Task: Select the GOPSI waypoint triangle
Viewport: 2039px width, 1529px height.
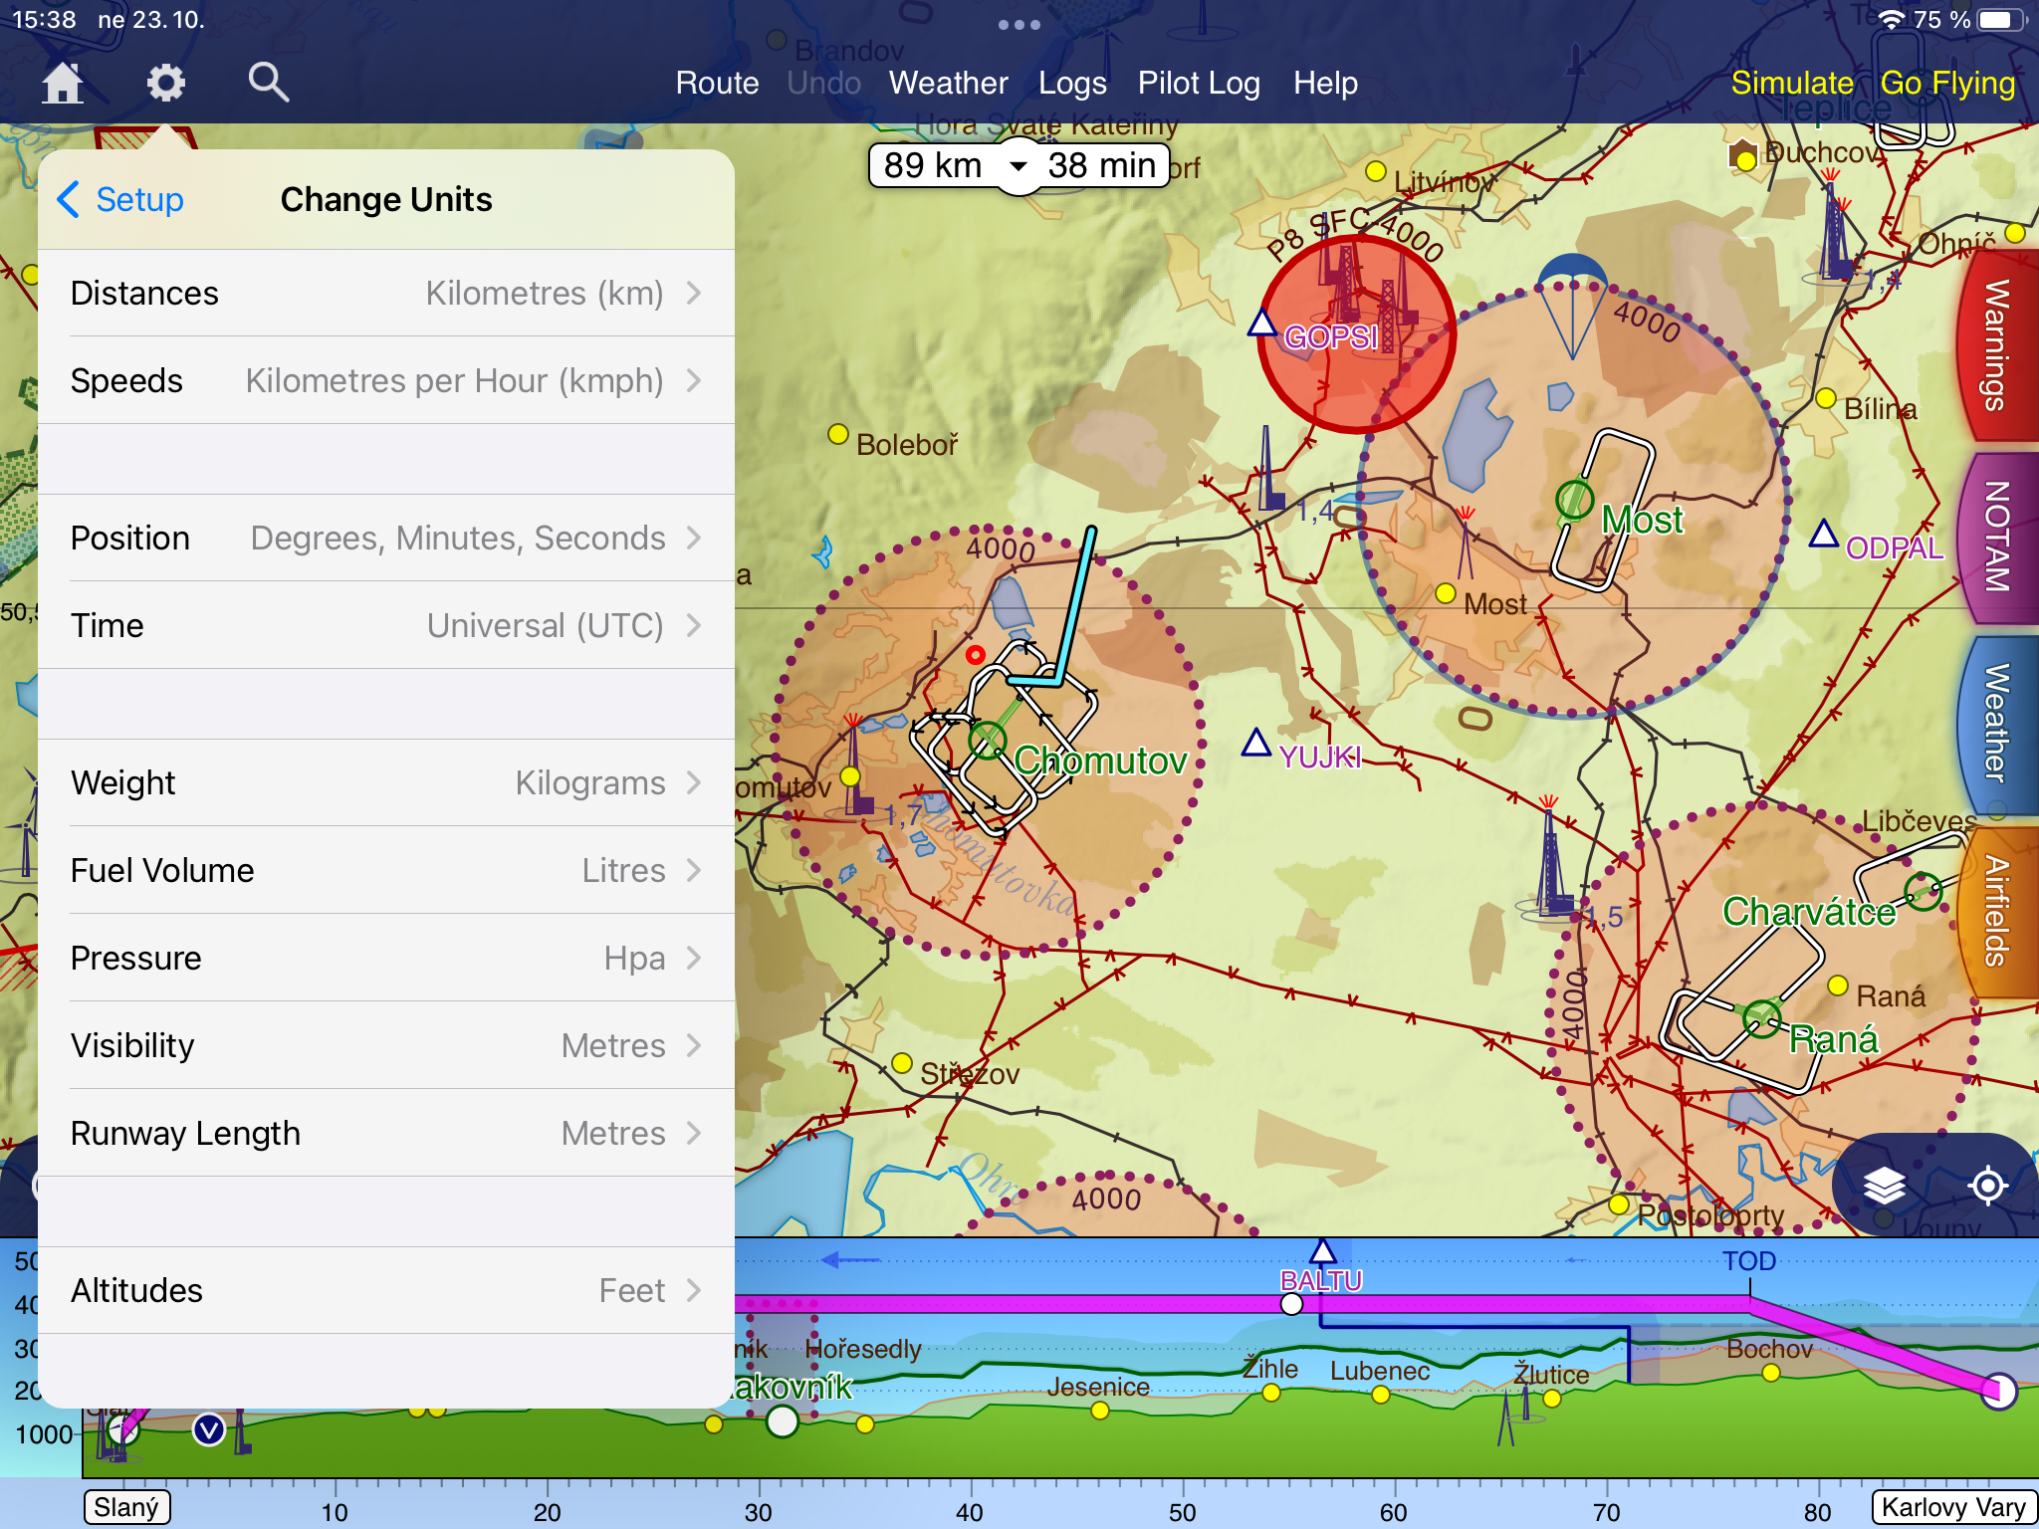Action: pos(1261,324)
